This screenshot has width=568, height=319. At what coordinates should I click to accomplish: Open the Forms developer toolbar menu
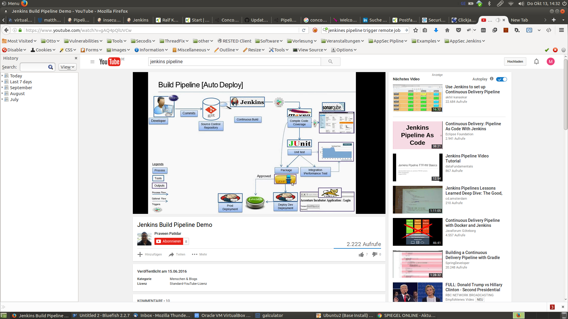point(91,50)
